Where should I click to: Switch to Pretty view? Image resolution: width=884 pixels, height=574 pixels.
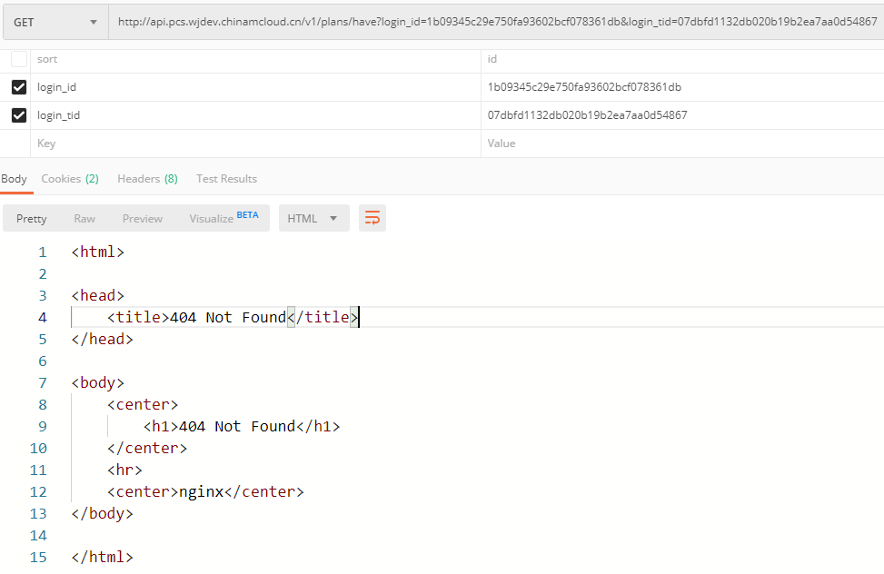click(32, 218)
